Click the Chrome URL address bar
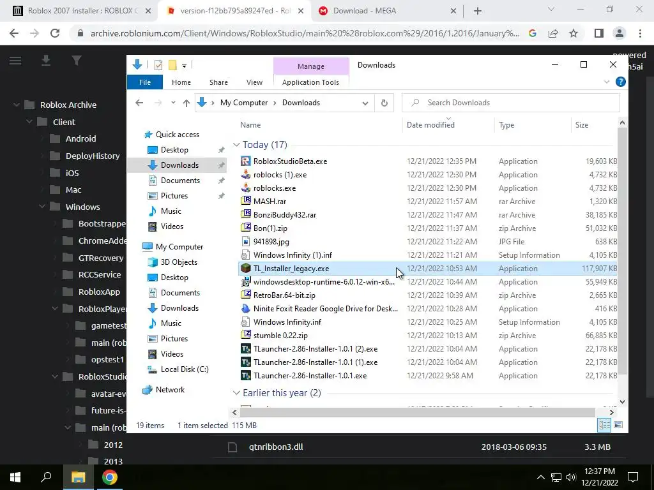 point(305,33)
